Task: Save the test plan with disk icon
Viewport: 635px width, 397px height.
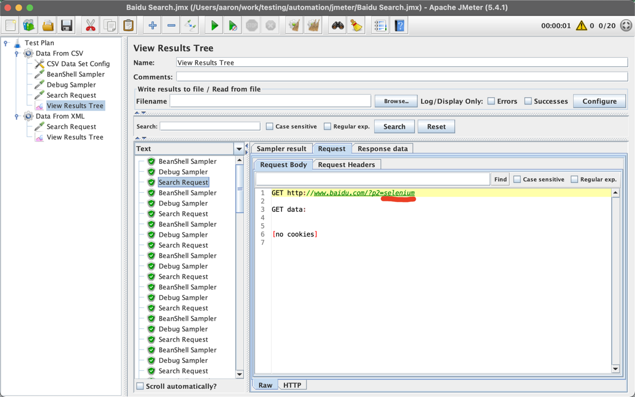Action: 67,25
